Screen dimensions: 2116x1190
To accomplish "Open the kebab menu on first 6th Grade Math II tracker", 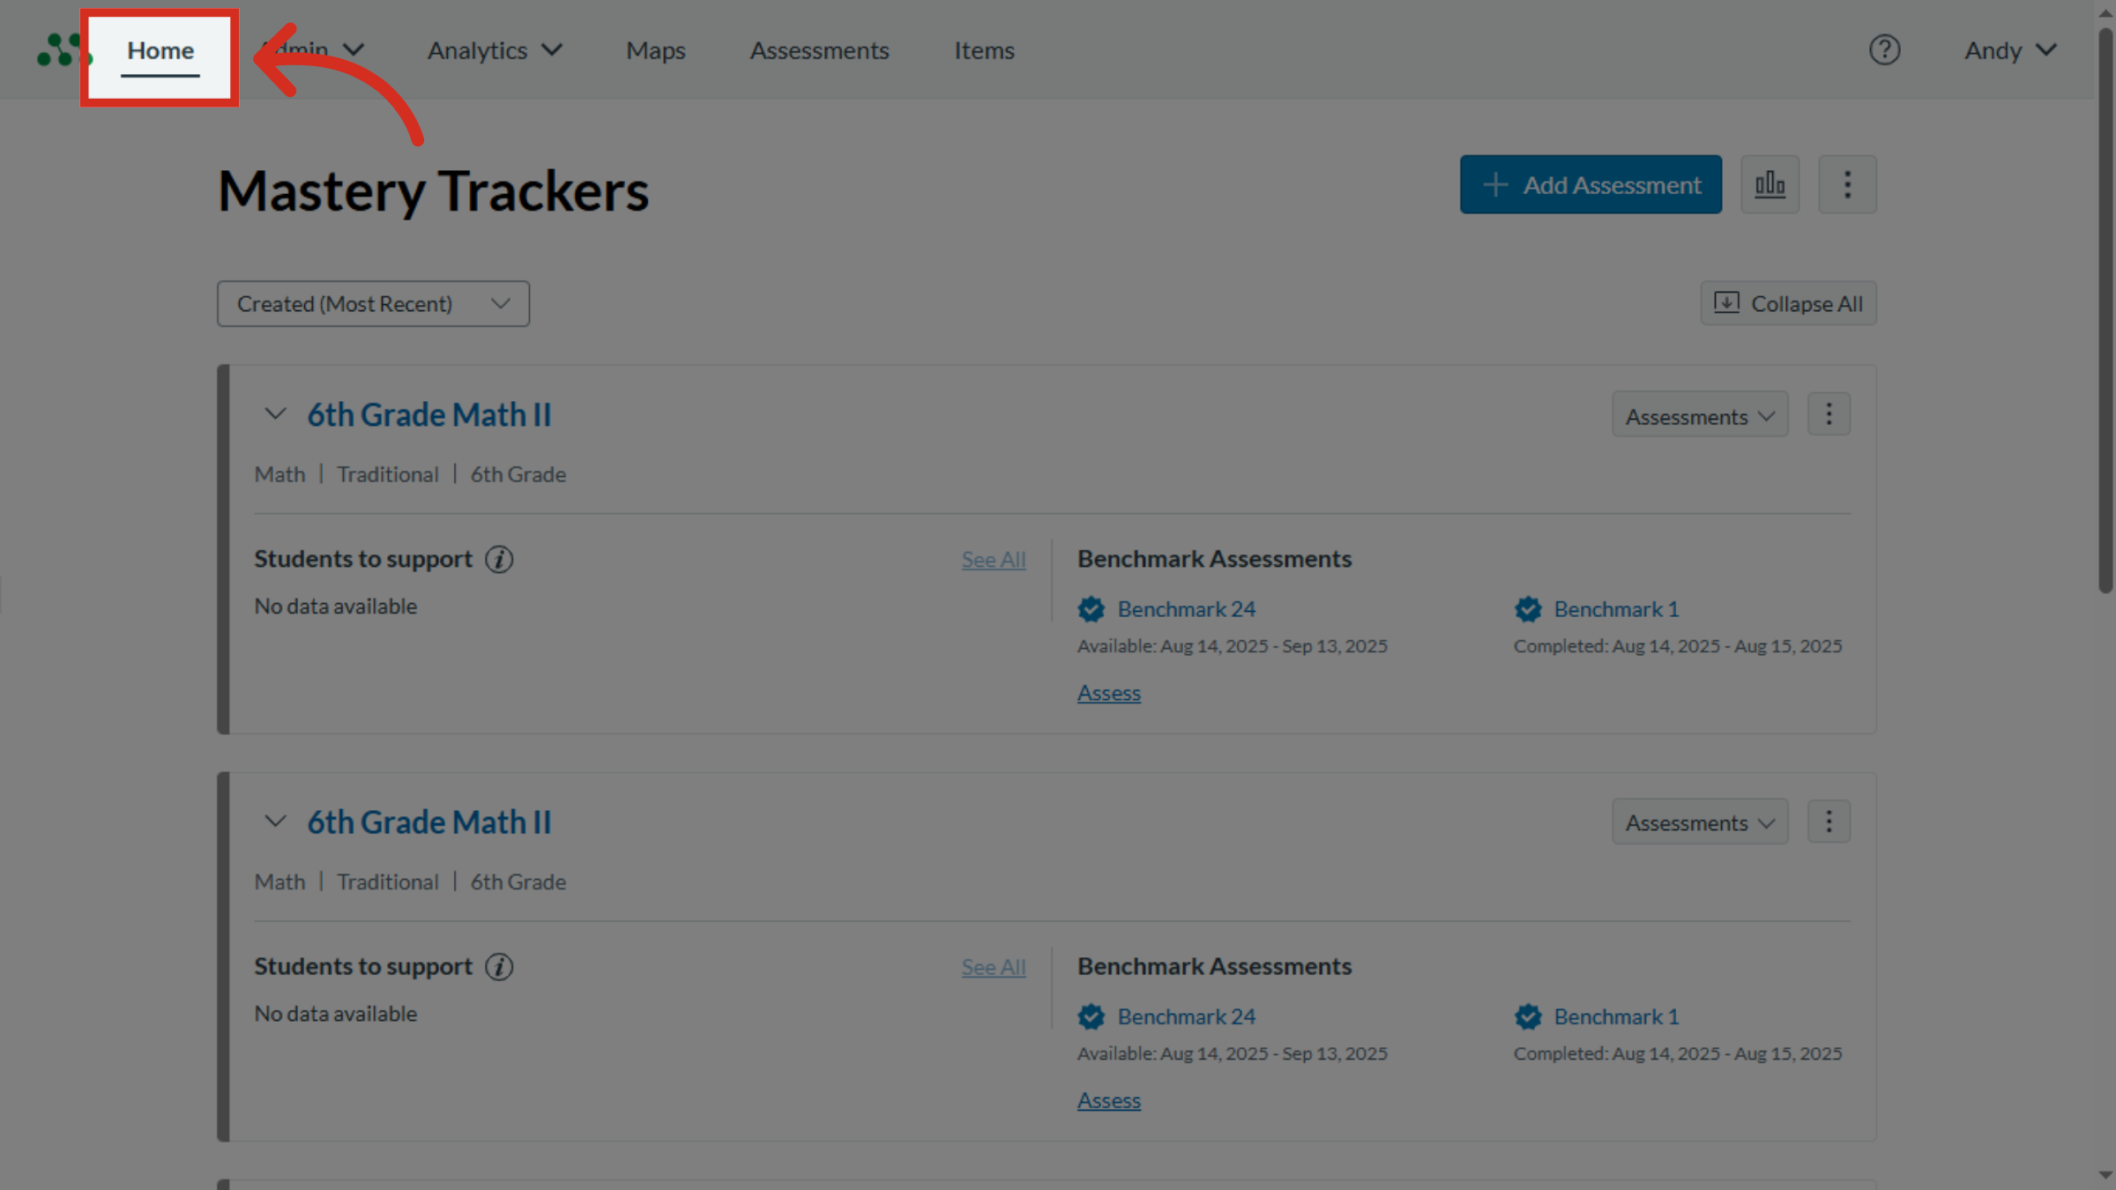I will point(1829,413).
